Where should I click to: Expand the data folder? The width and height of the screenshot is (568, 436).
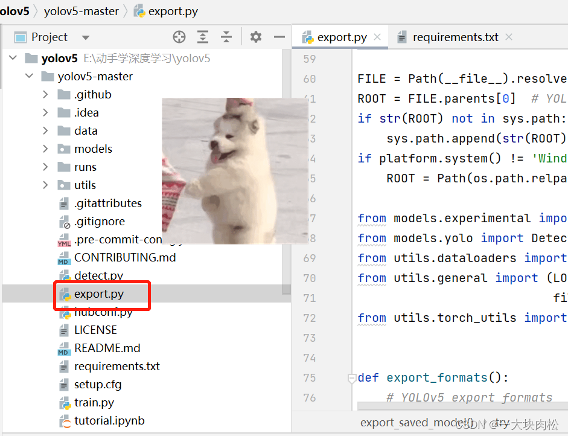[45, 130]
